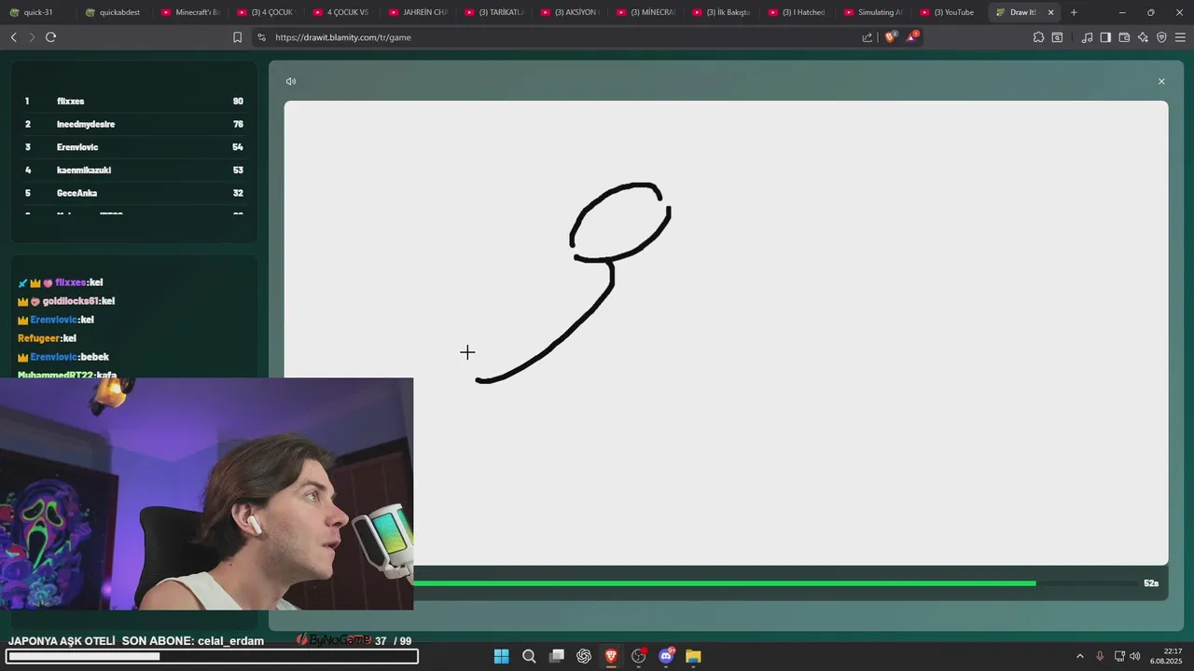Open the round recording app taskbar icon
This screenshot has height=671, width=1194.
tap(639, 656)
